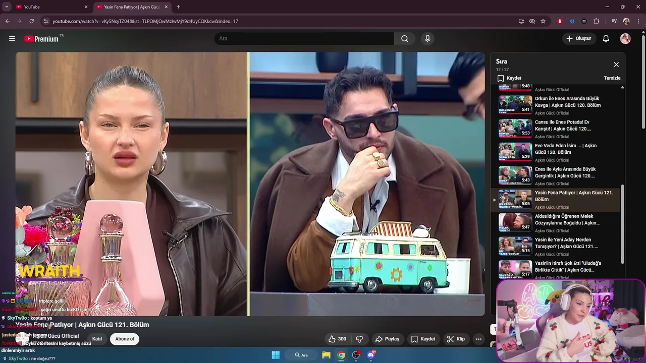Open a new browser tab
The image size is (646, 363).
click(x=178, y=7)
